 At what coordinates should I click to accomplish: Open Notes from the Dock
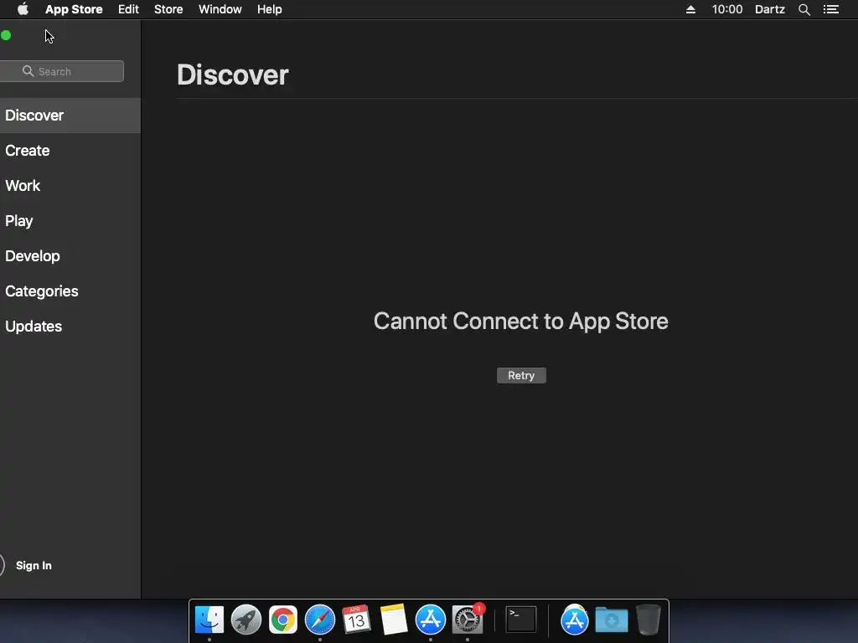click(x=394, y=620)
